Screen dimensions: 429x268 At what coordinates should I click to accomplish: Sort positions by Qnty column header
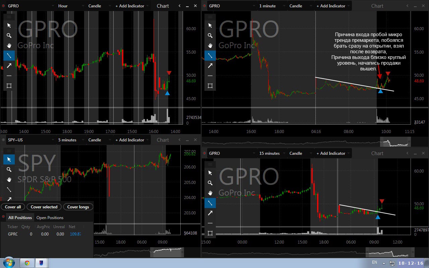(26, 227)
